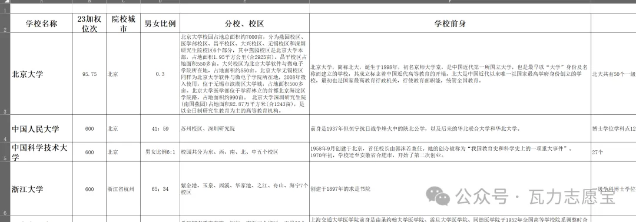This screenshot has height=222, width=636.
Task: Click the 北京大学 predecessor paragraph starting 北京大学，简称北大
Action: click(x=450, y=74)
